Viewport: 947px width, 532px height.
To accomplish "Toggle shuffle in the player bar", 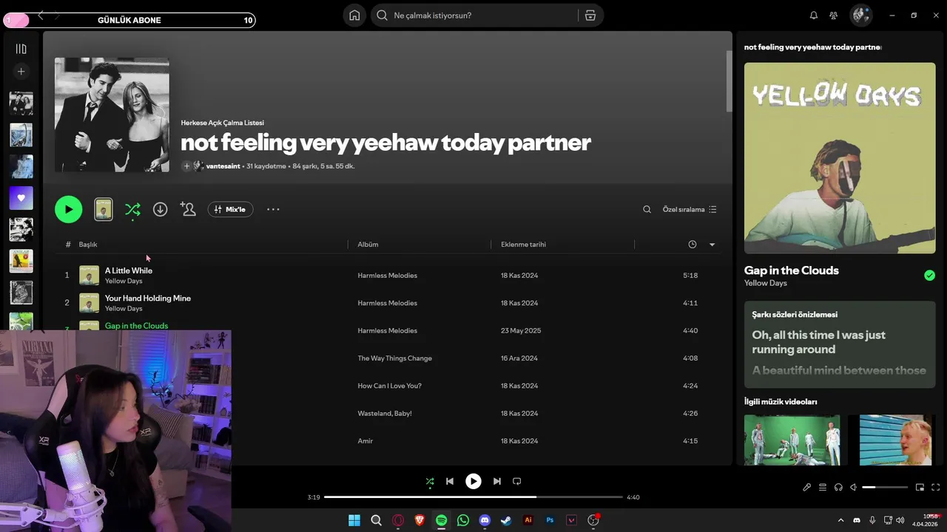I will tap(430, 482).
